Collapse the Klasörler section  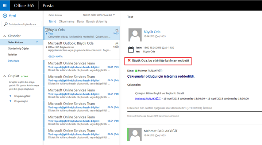click(4, 36)
